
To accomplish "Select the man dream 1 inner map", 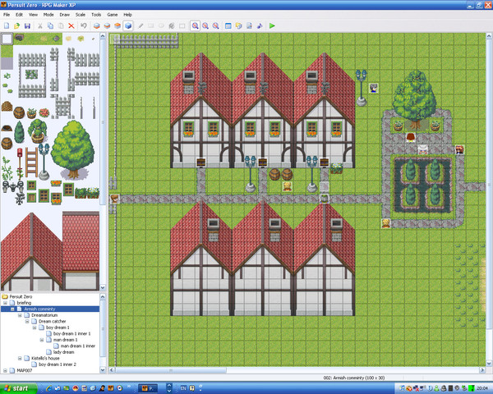I will 78,346.
